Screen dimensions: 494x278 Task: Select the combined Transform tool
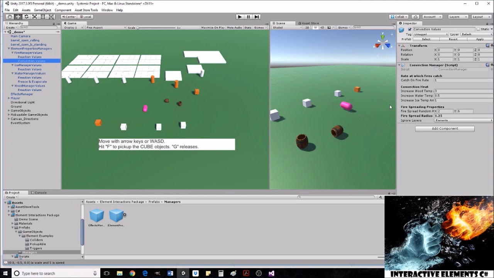point(51,17)
